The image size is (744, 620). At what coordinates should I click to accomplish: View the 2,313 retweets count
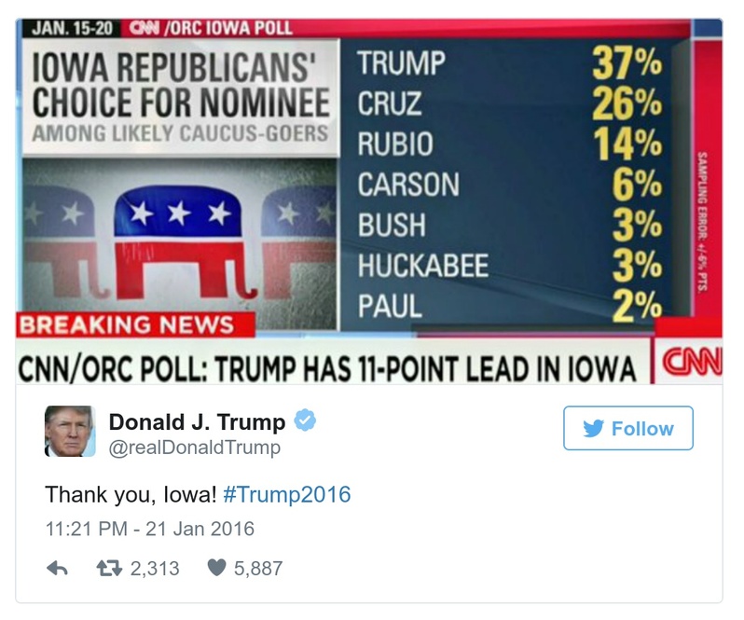tap(155, 568)
